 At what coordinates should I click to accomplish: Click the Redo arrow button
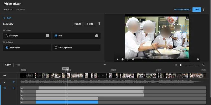click(21, 10)
